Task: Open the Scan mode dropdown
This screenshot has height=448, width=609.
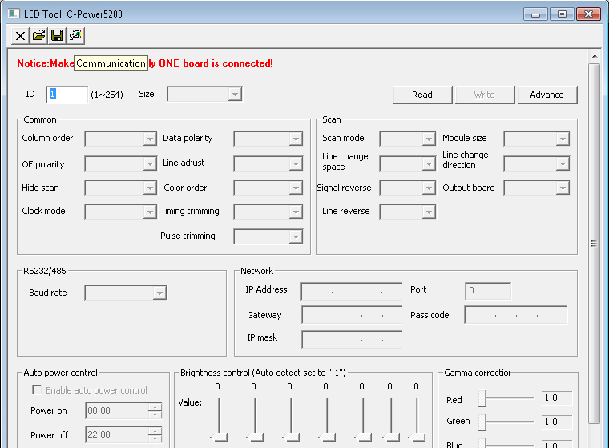Action: point(408,139)
